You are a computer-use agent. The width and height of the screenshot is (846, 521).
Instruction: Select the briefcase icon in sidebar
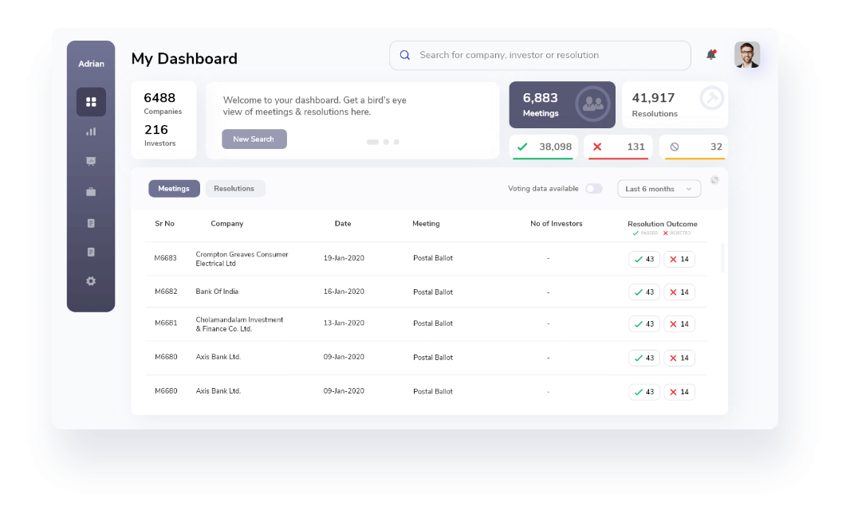pyautogui.click(x=91, y=192)
